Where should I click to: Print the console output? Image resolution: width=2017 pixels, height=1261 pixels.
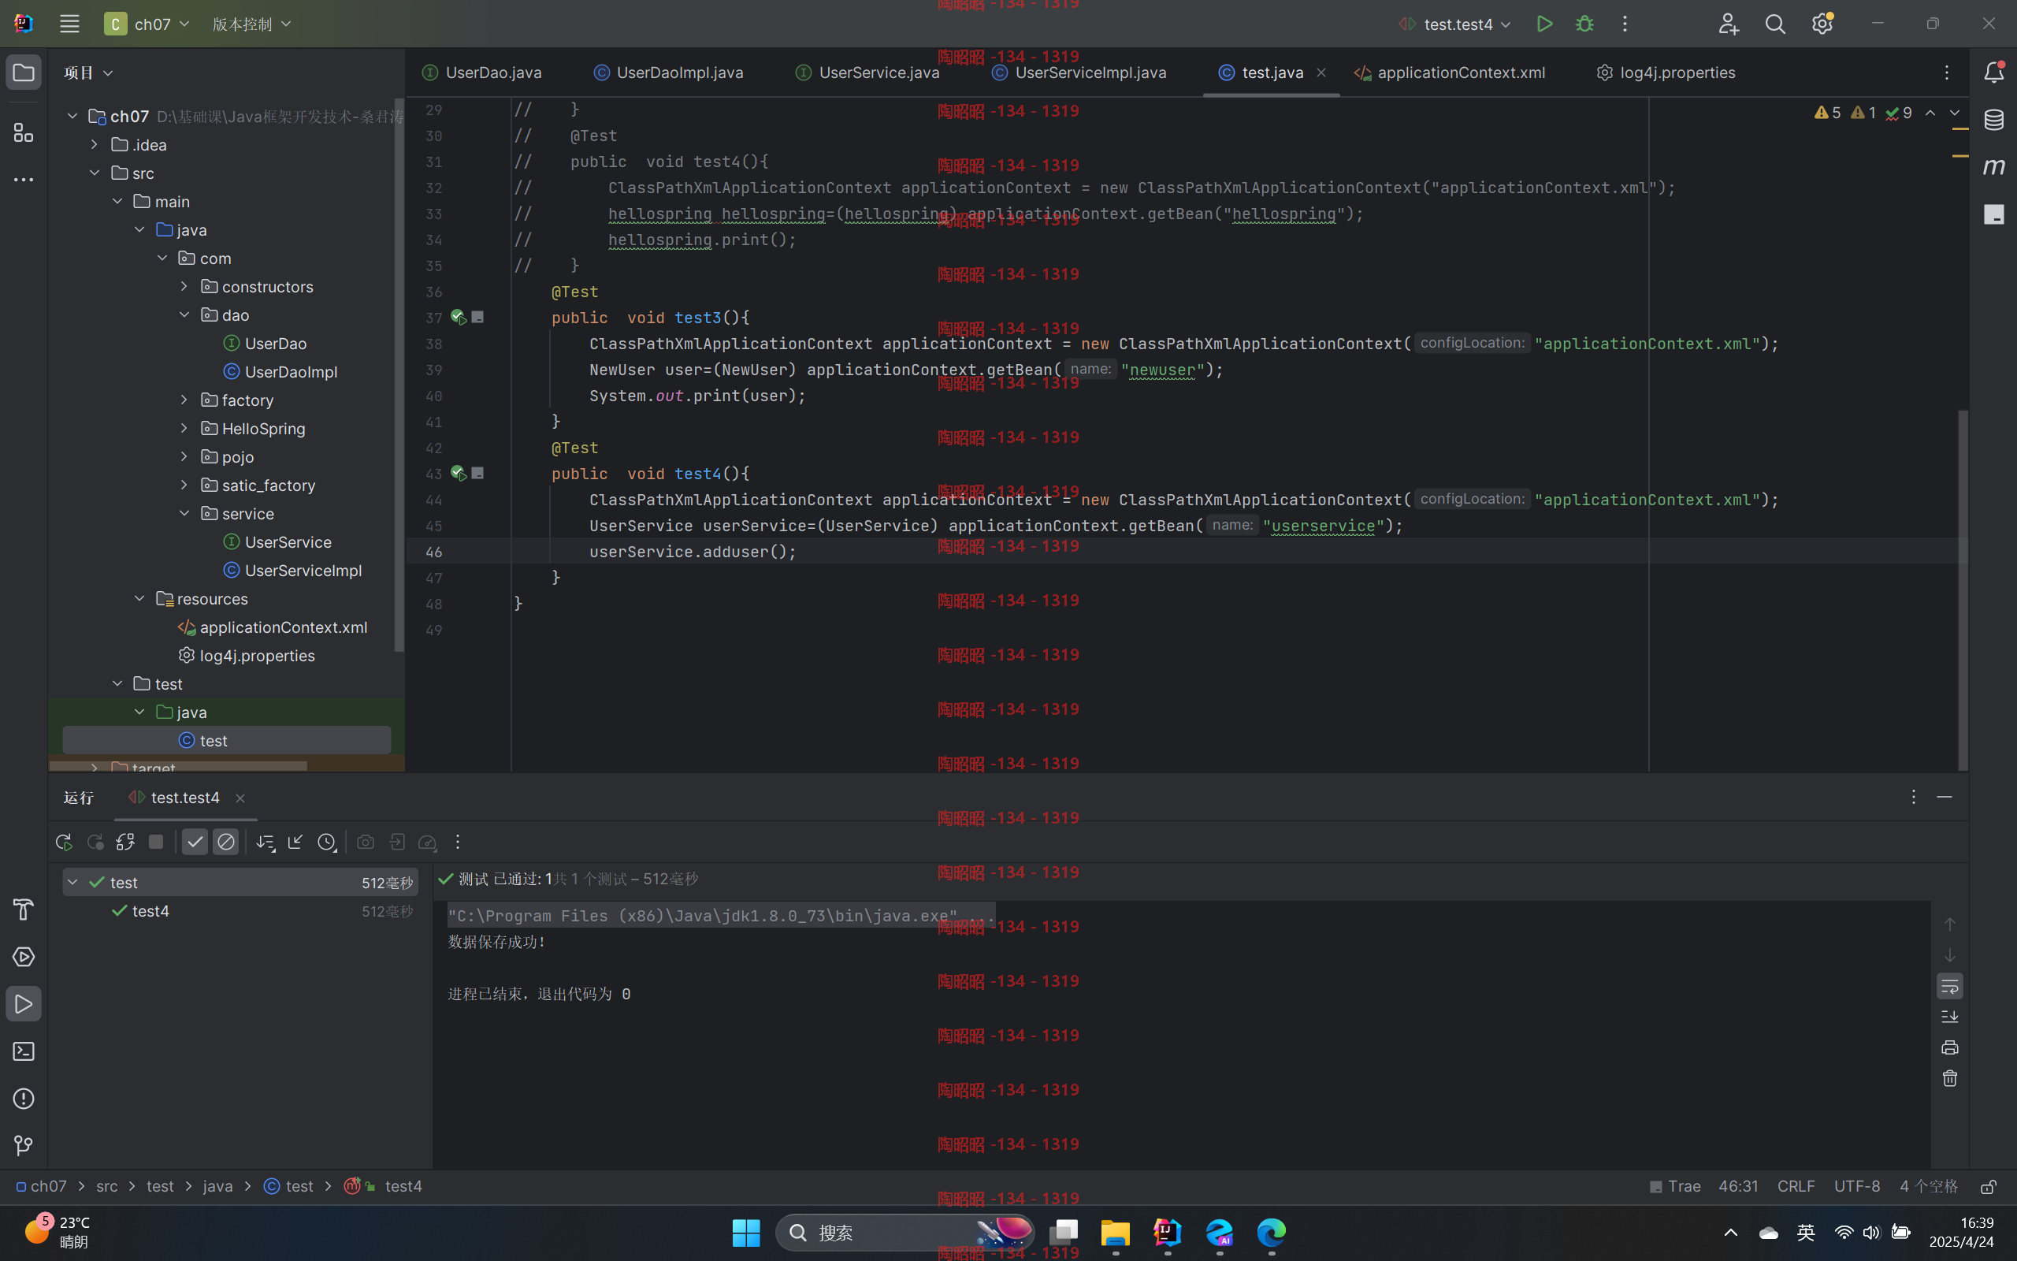tap(1949, 1047)
